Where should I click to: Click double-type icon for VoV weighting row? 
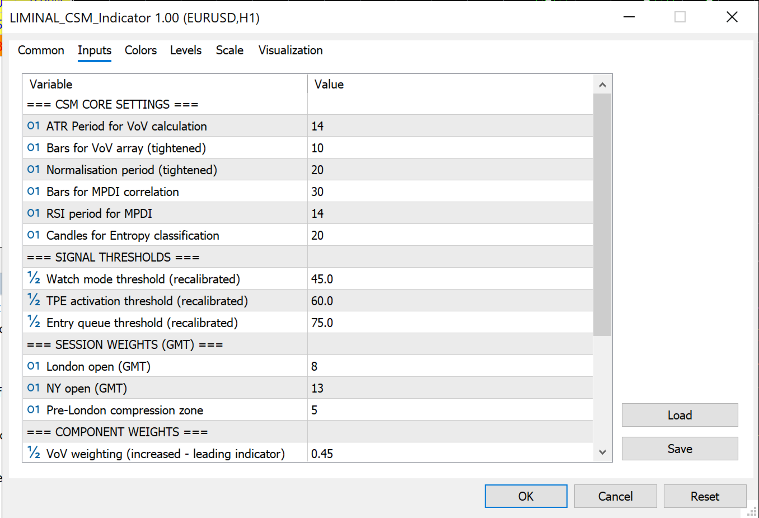coord(34,452)
